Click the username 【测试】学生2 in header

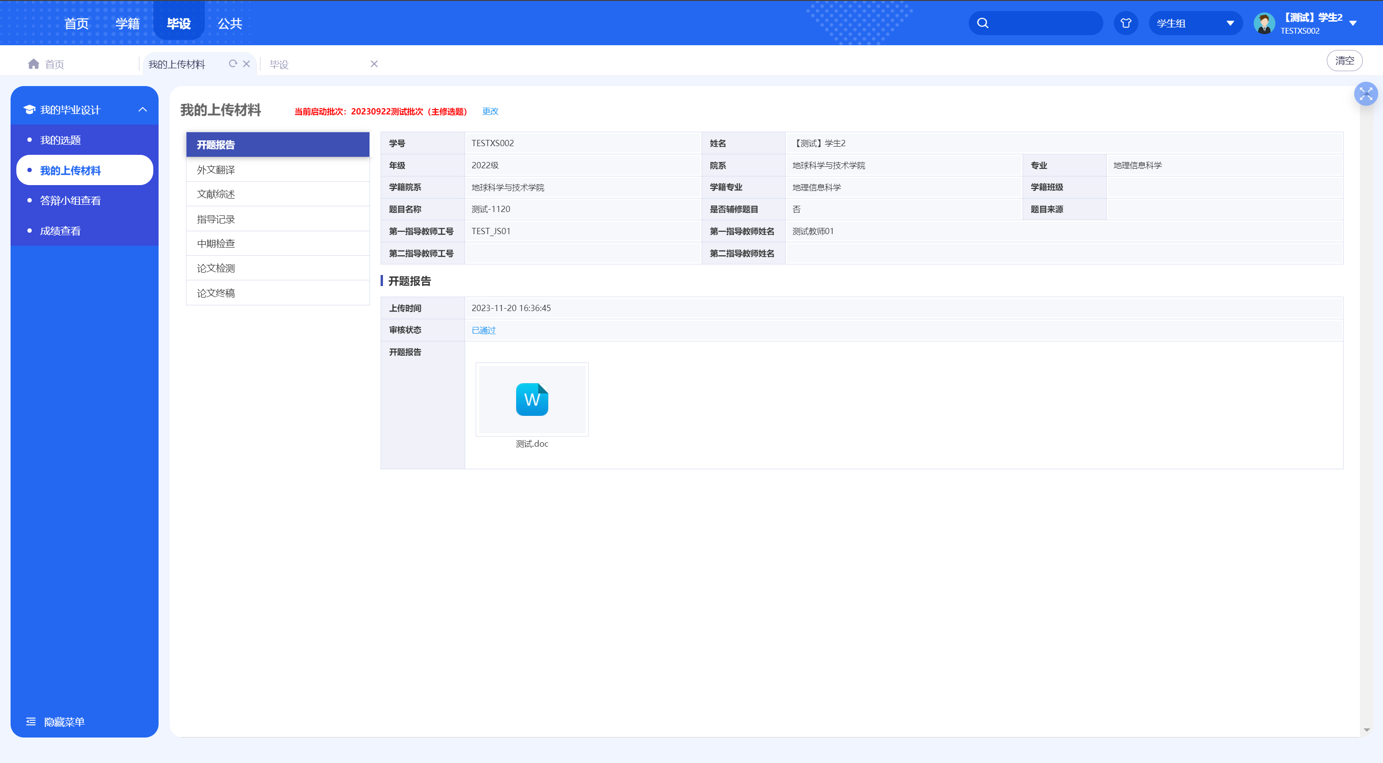[x=1311, y=18]
